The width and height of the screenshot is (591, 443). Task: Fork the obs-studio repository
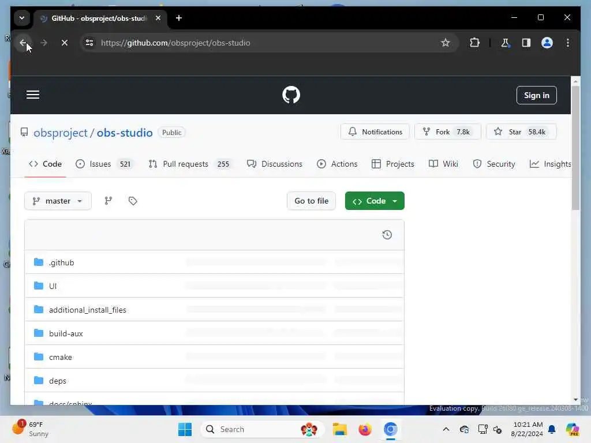pyautogui.click(x=447, y=132)
